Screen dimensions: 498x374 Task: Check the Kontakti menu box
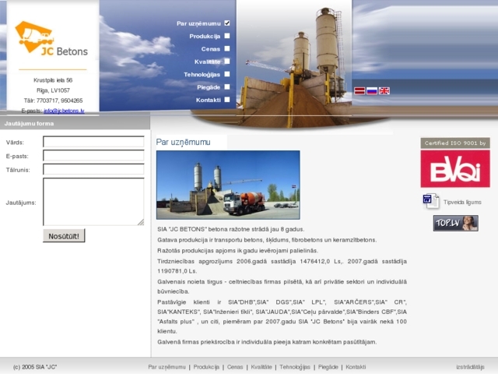[227, 100]
